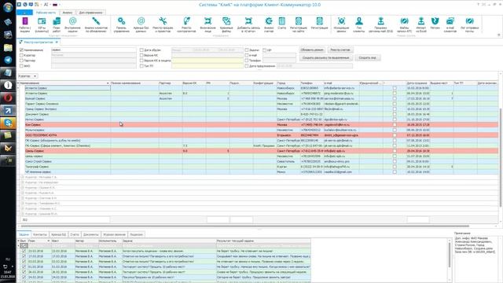Switch to Skype in the taskbar
The height and width of the screenshot is (283, 503).
click(8, 123)
